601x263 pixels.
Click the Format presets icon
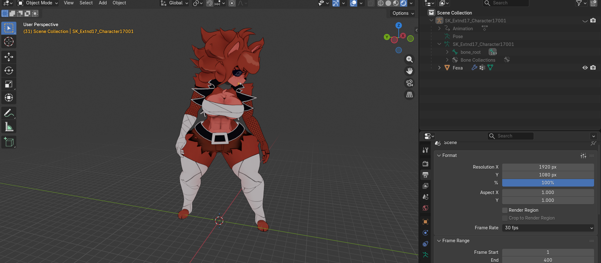583,156
